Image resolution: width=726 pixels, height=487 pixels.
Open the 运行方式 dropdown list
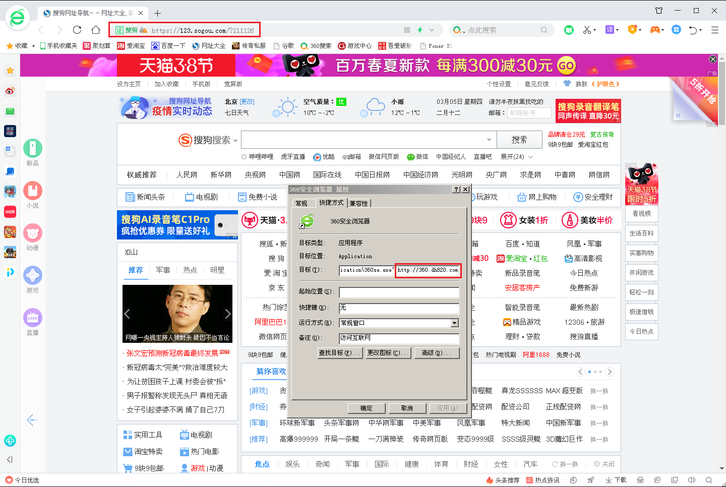coord(455,323)
